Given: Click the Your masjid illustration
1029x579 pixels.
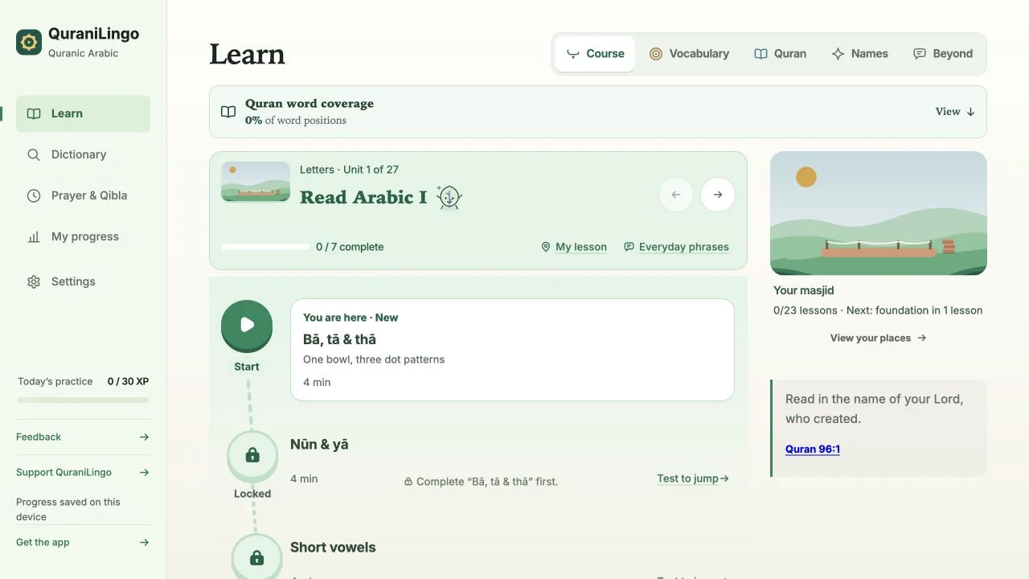Looking at the screenshot, I should pyautogui.click(x=879, y=213).
